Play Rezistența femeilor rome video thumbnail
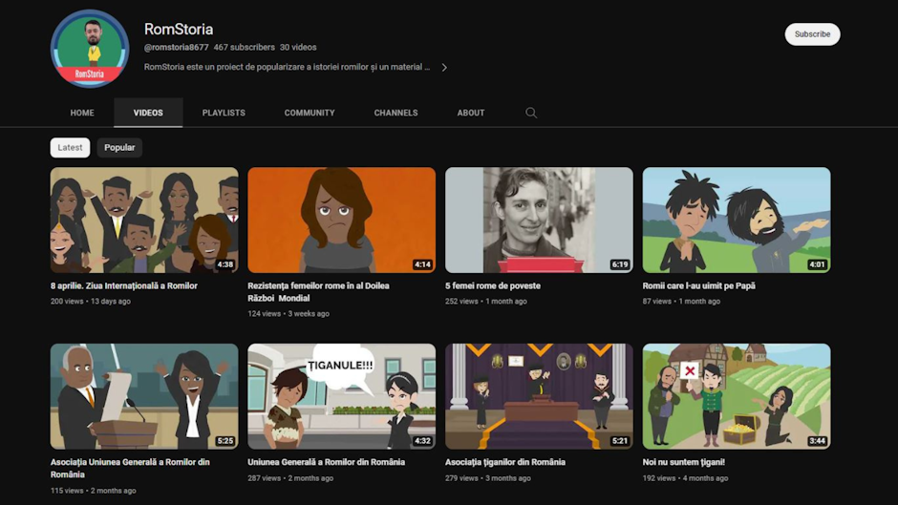 click(x=341, y=220)
